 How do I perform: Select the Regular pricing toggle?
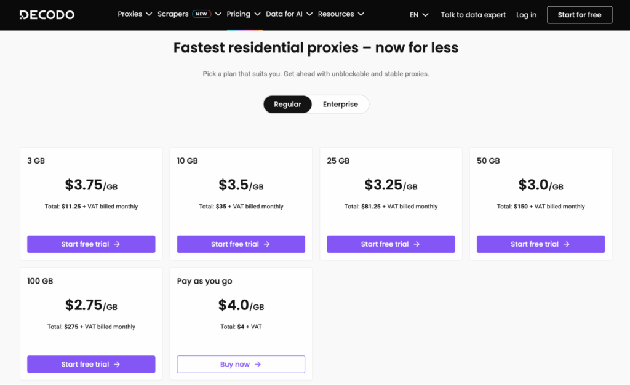287,104
